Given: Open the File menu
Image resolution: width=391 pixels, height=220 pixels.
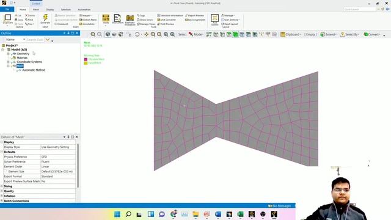Looking at the screenshot, I should click(x=7, y=9).
